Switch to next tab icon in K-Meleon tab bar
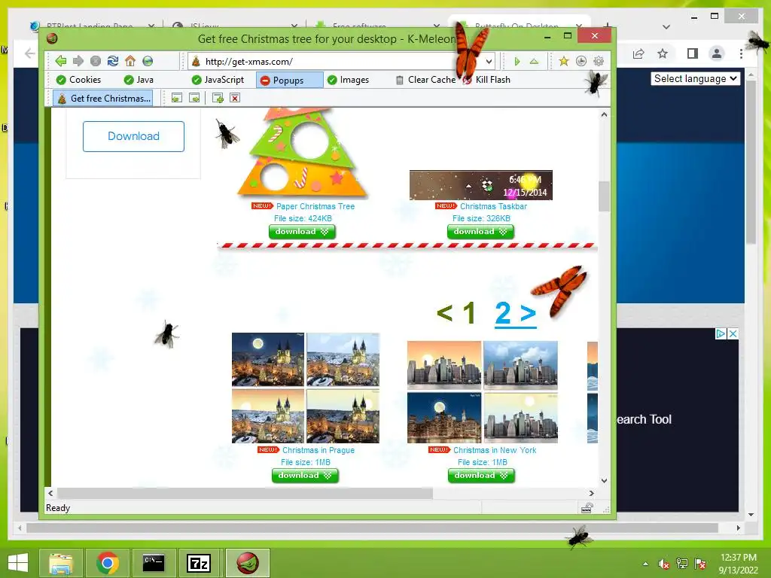 coord(195,99)
